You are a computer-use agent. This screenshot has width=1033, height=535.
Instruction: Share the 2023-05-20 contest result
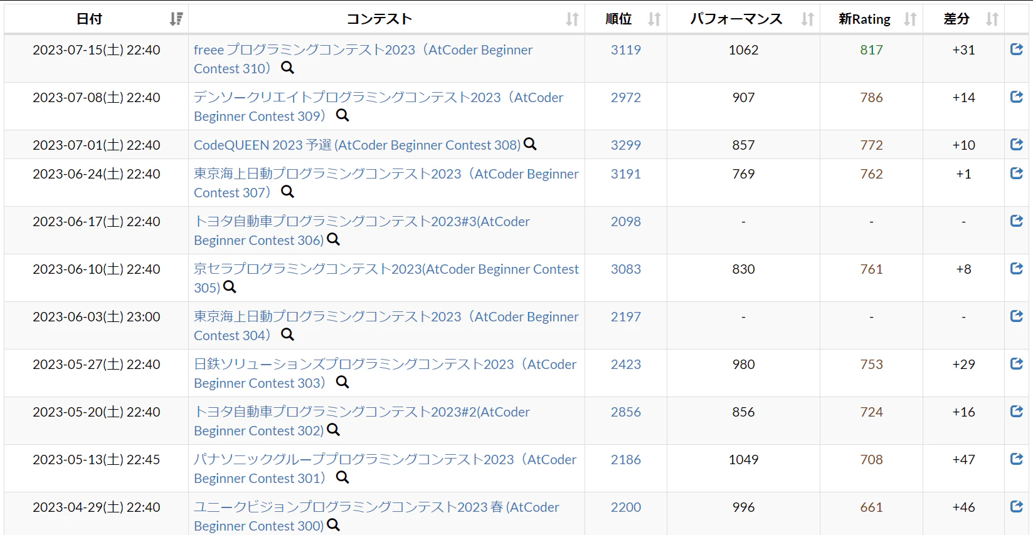(1017, 412)
